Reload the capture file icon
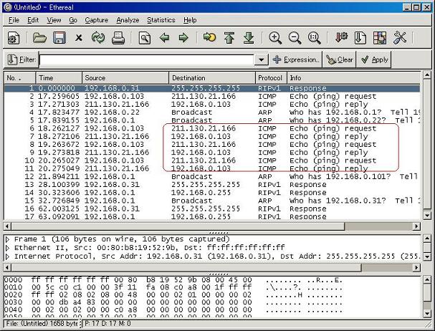 pos(98,38)
